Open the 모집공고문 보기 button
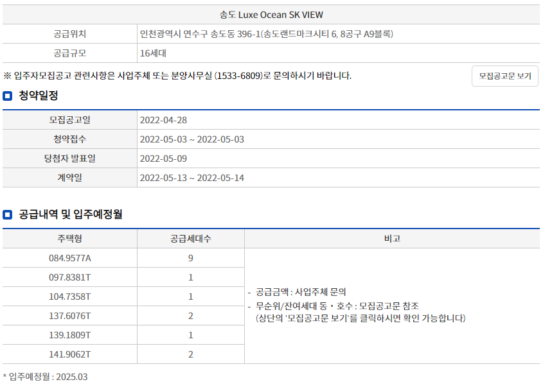543x389 pixels. coord(505,76)
